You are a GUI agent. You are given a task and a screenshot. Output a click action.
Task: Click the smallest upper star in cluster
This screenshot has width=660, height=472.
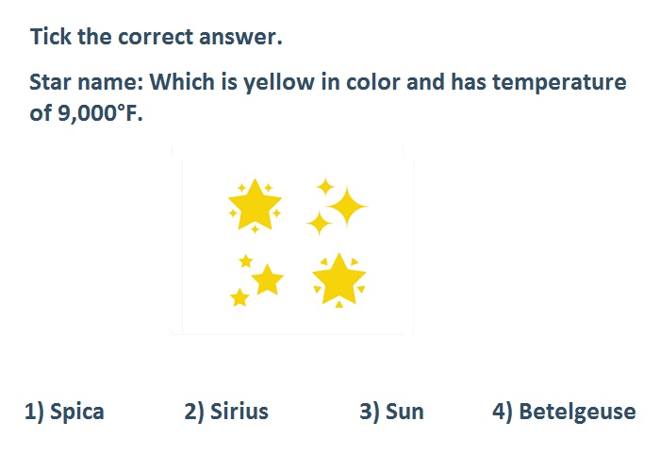point(246,261)
